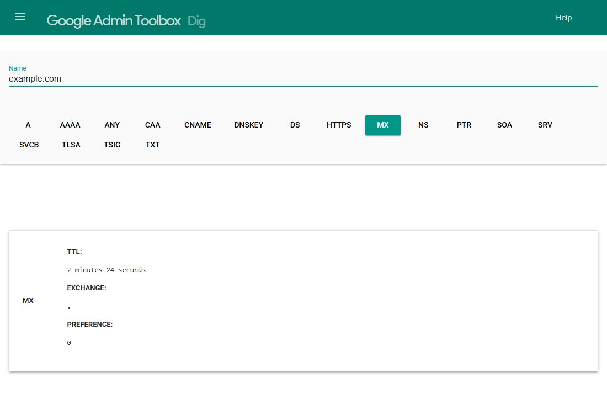The height and width of the screenshot is (414, 607).
Task: Select the DS record type
Action: [x=295, y=125]
